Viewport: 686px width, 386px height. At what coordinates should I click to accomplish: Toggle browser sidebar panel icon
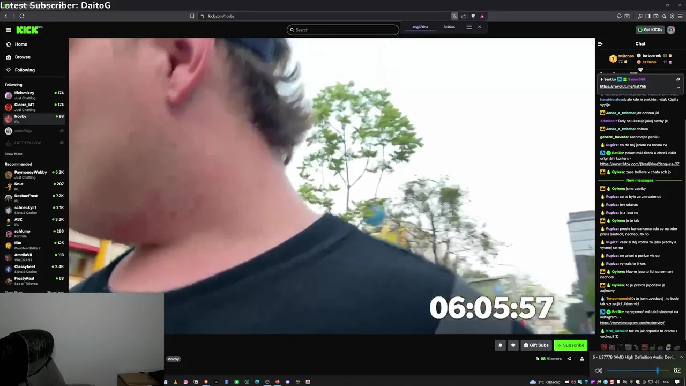pos(648,16)
